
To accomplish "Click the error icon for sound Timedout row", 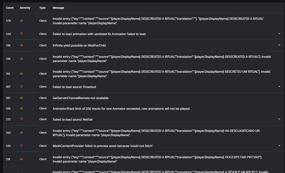I will [x=21, y=87].
